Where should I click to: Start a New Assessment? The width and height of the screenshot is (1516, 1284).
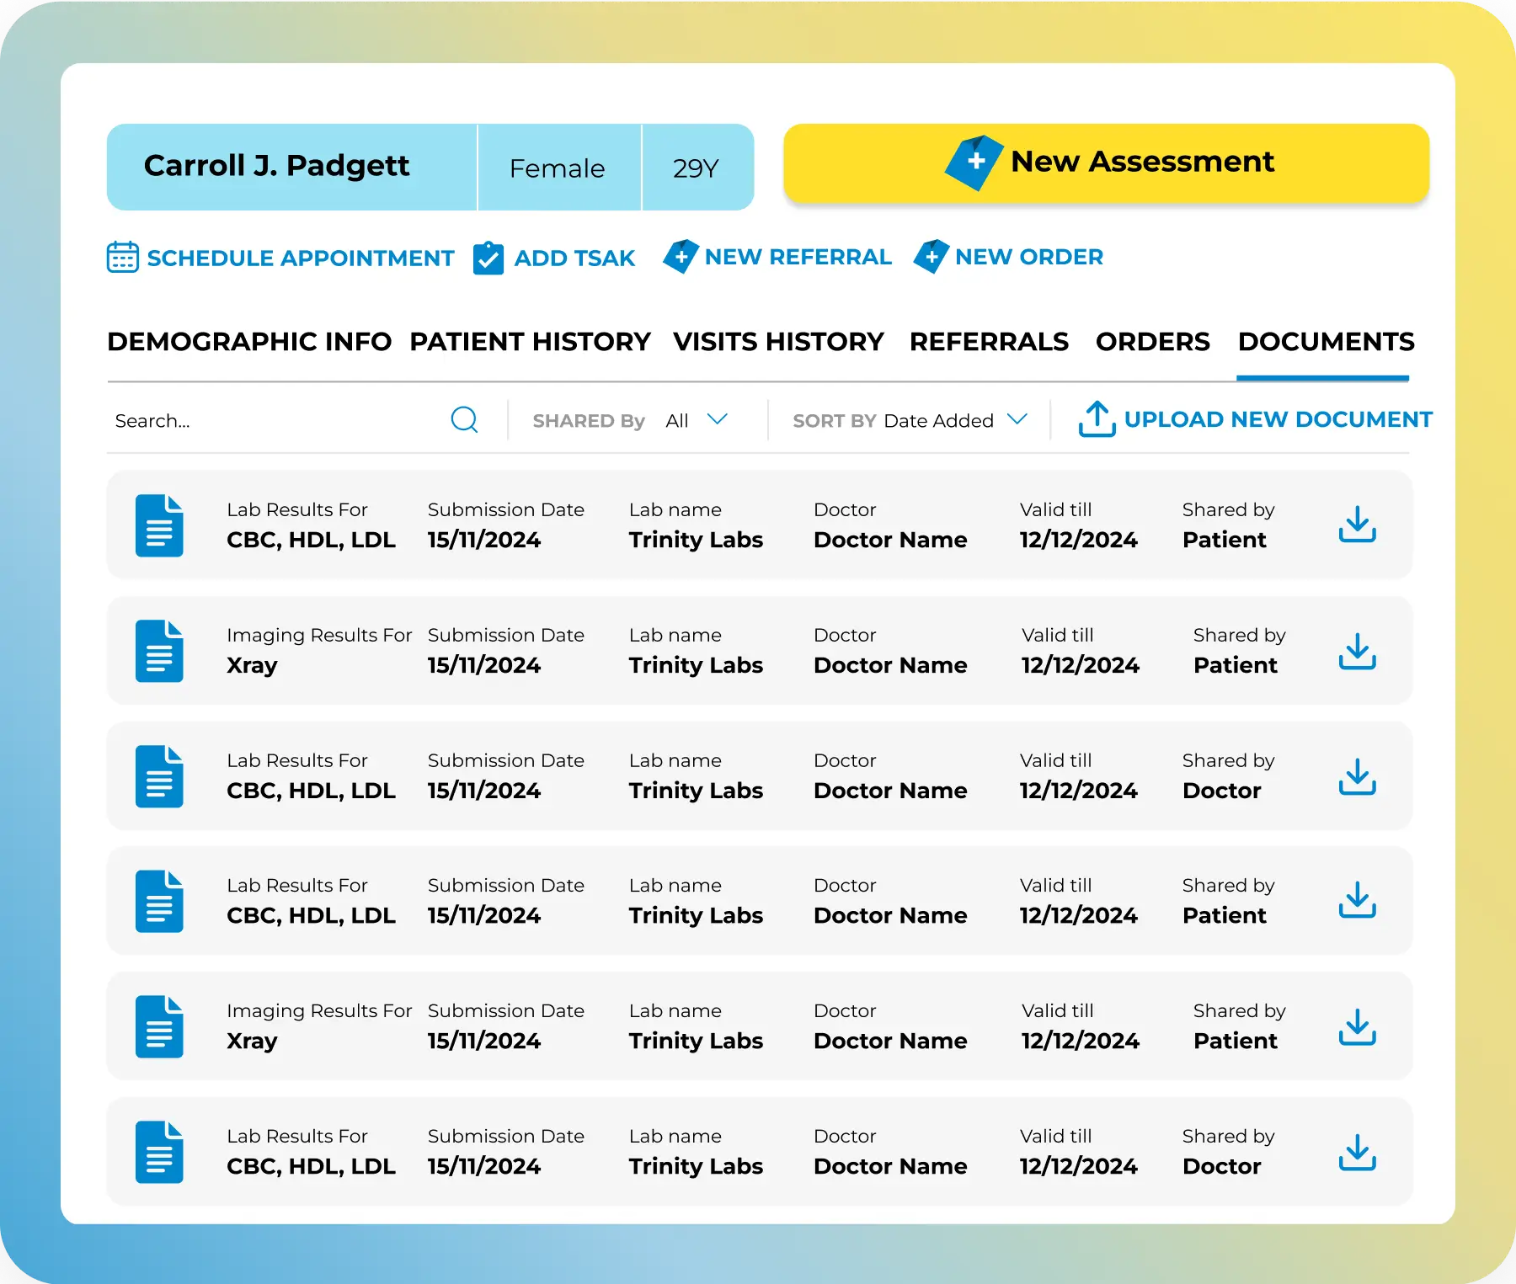tap(1106, 163)
